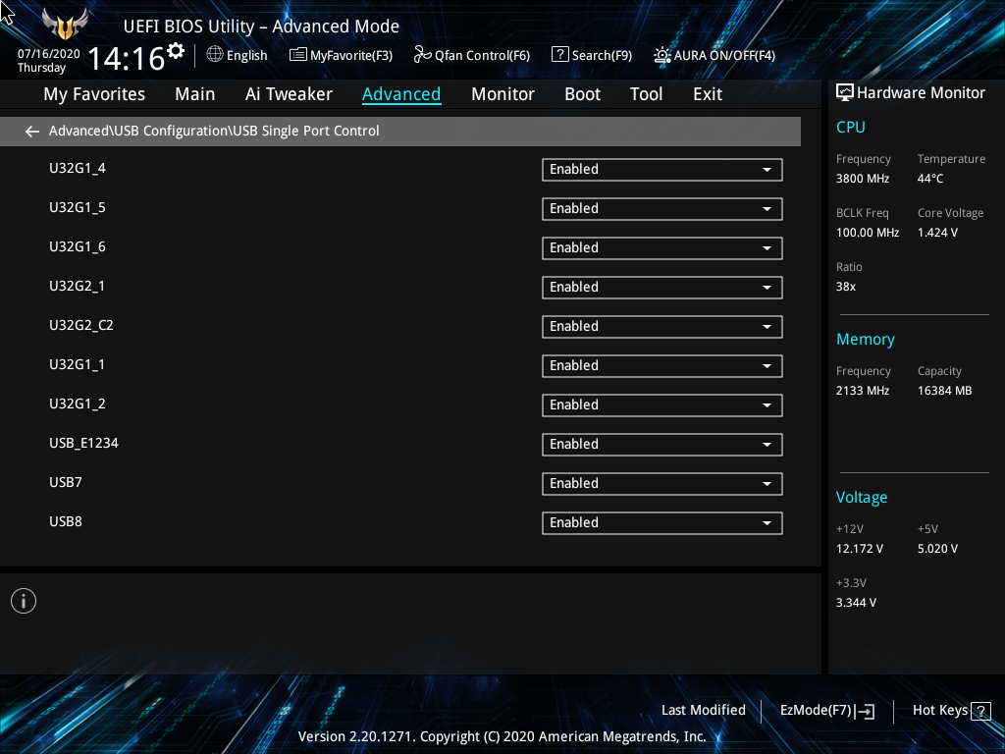The image size is (1005, 754).
Task: Click +5V value 5.020 V
Action: click(937, 549)
